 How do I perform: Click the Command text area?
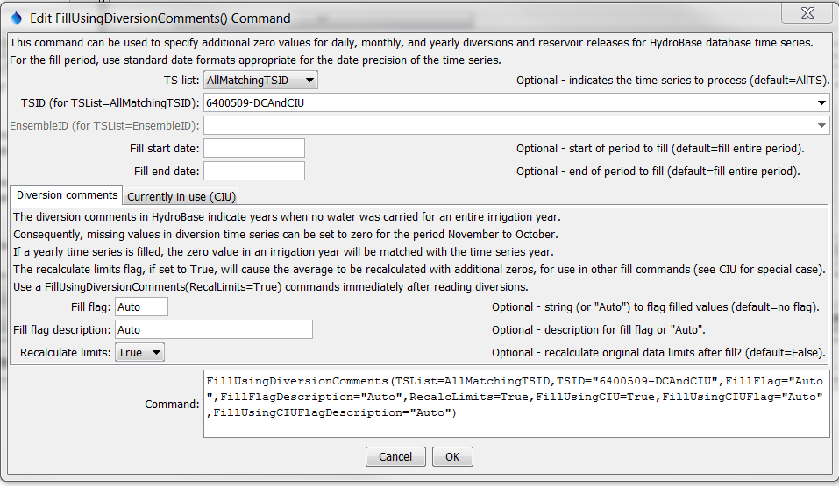516,404
